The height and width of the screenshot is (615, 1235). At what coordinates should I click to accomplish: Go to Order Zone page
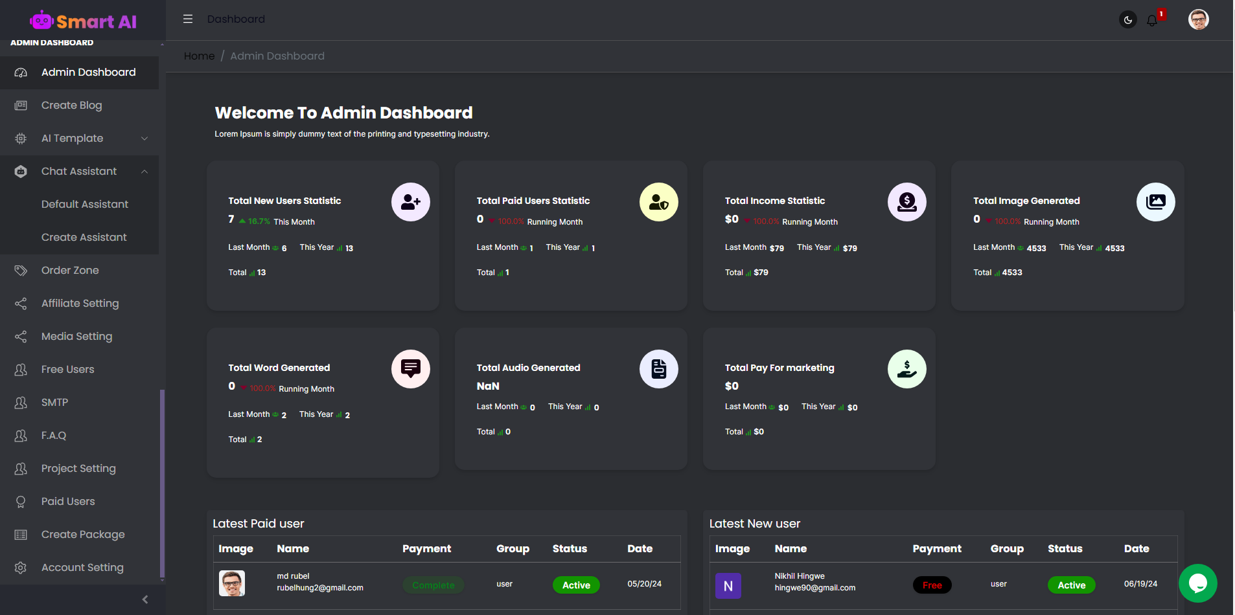click(x=70, y=271)
